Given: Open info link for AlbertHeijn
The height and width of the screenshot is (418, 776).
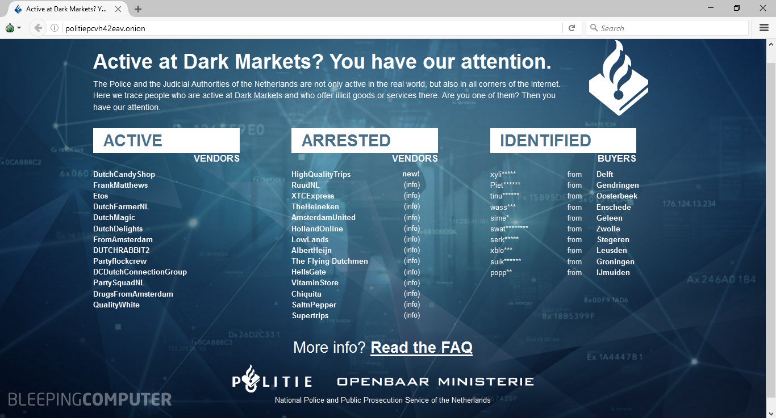Looking at the screenshot, I should tap(412, 250).
